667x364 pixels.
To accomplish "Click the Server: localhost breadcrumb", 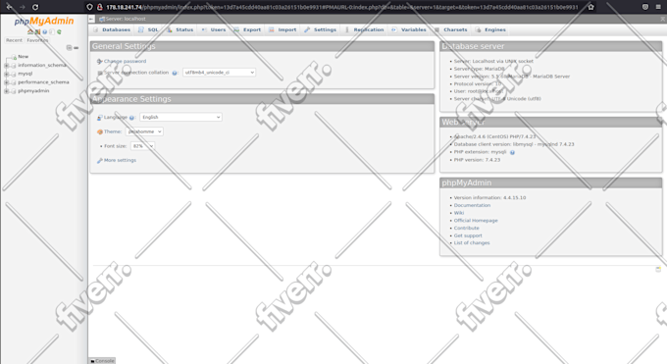I will pos(126,19).
